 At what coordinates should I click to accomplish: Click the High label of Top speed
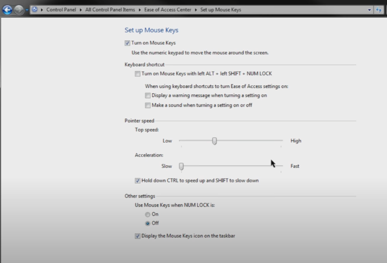[296, 141]
